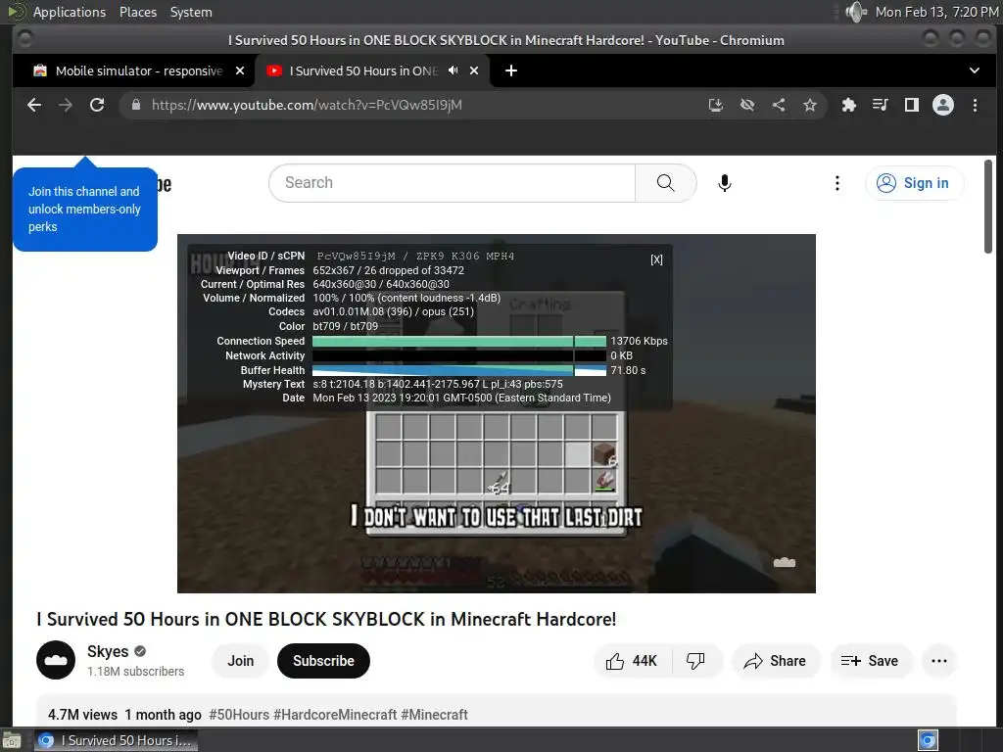Open the Chromium three-dot menu
Screen dimensions: 1003x752
[x=975, y=105]
